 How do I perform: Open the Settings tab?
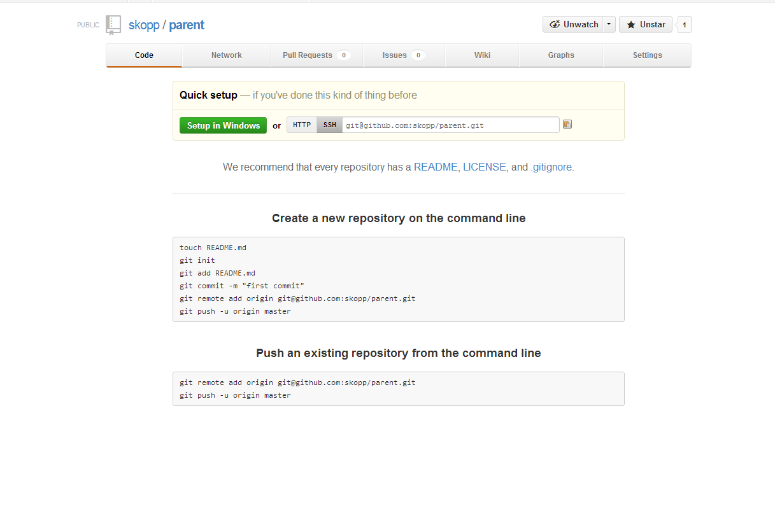pos(647,55)
